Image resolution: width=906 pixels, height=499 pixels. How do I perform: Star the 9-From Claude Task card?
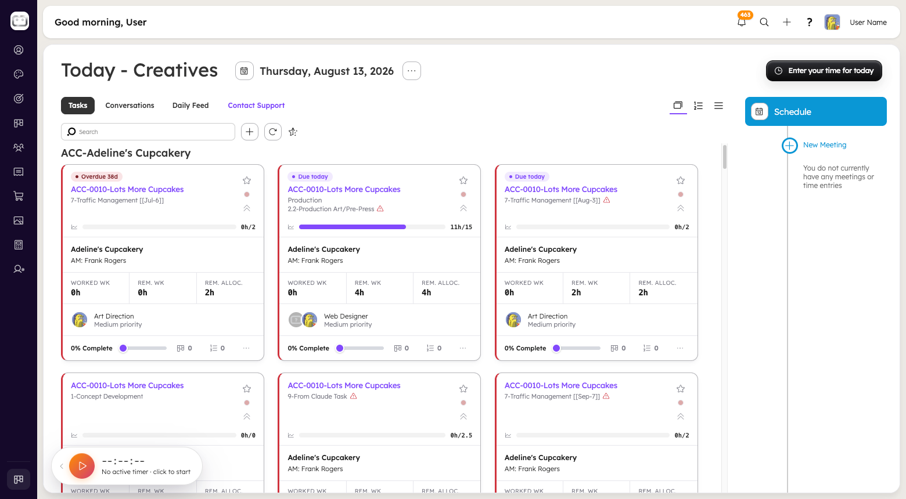[x=463, y=389]
